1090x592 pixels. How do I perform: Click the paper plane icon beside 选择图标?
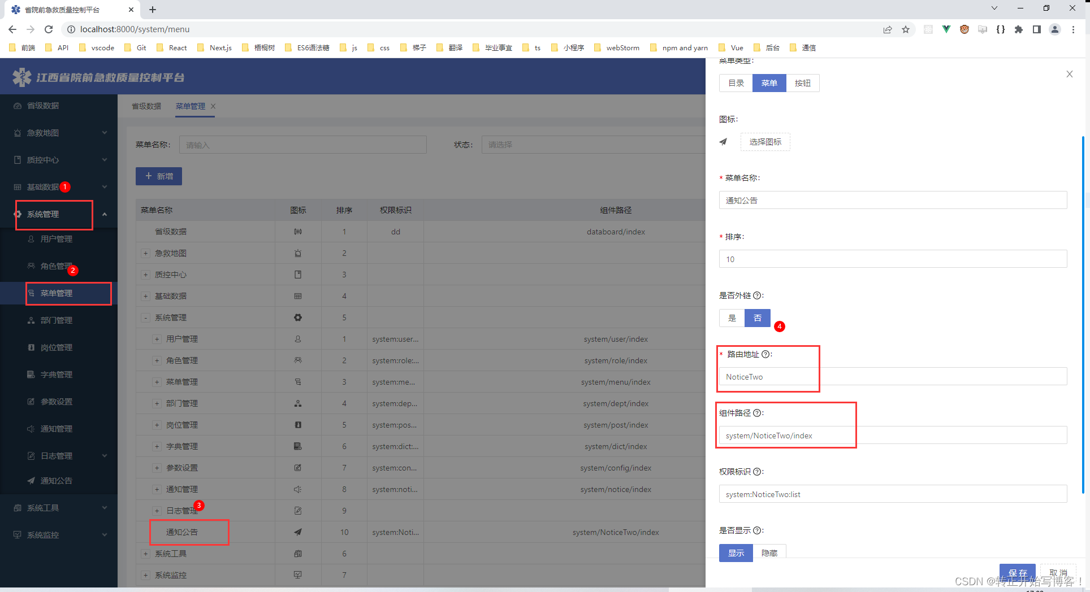[723, 142]
